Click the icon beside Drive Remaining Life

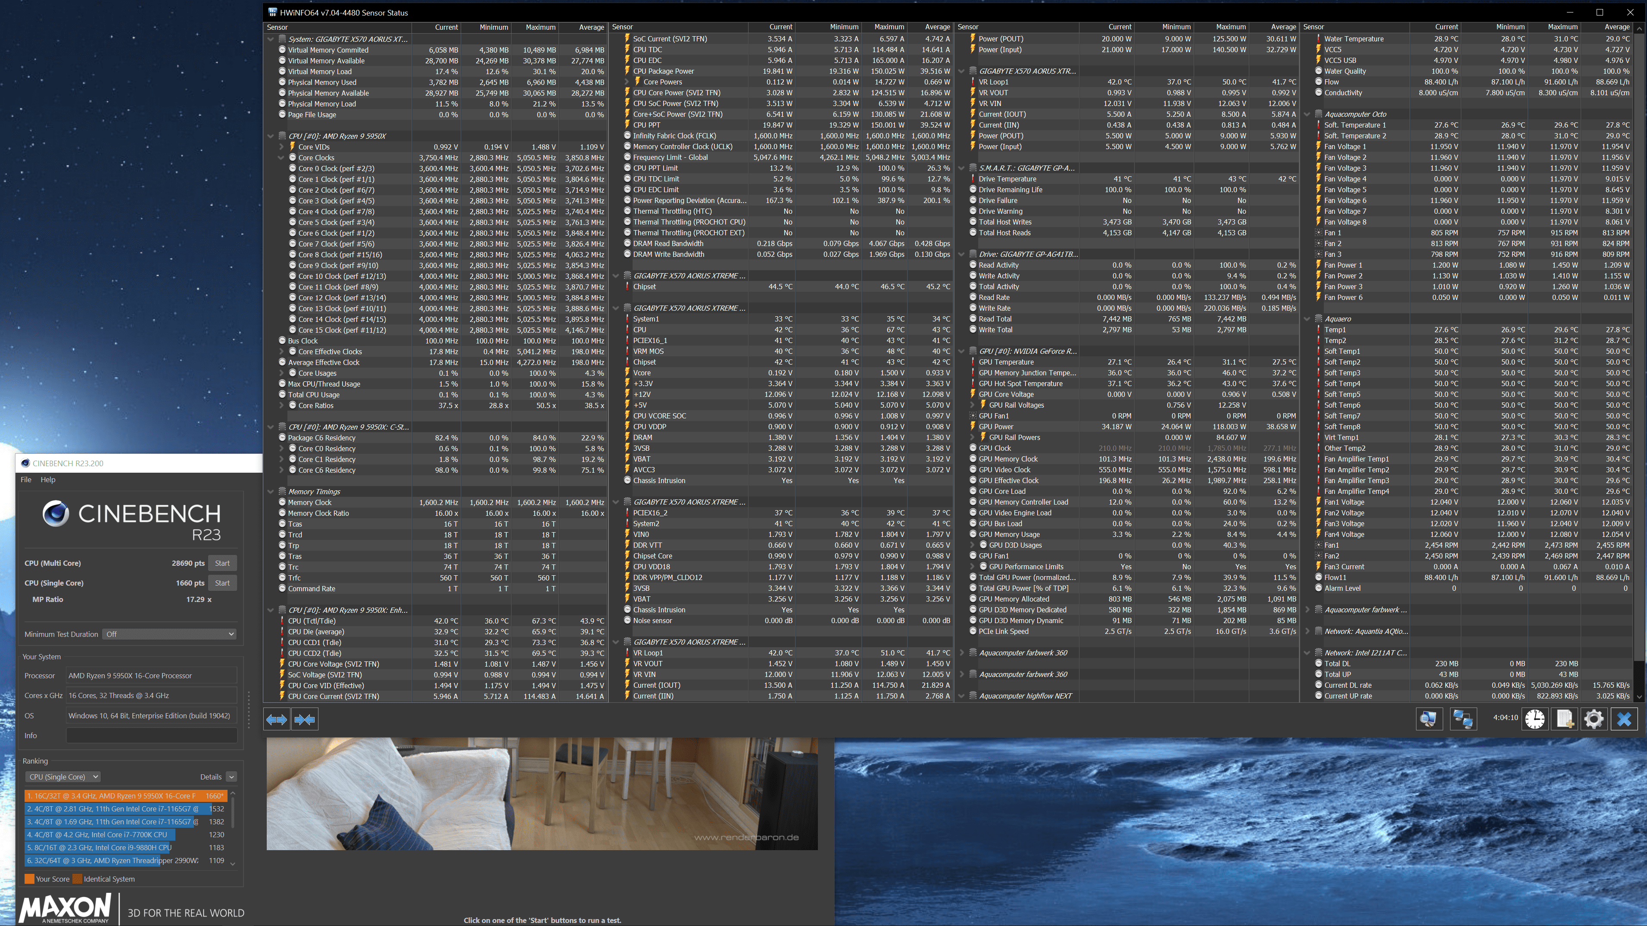tap(973, 189)
